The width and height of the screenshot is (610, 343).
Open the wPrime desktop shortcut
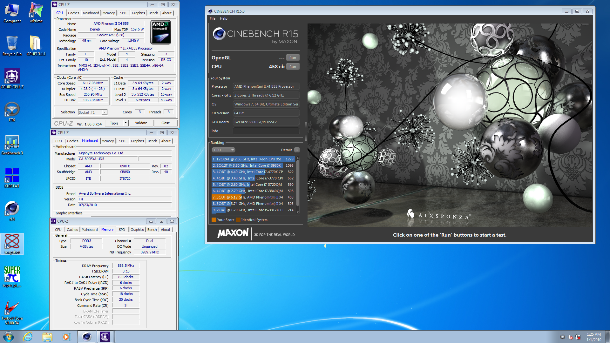[x=36, y=13]
